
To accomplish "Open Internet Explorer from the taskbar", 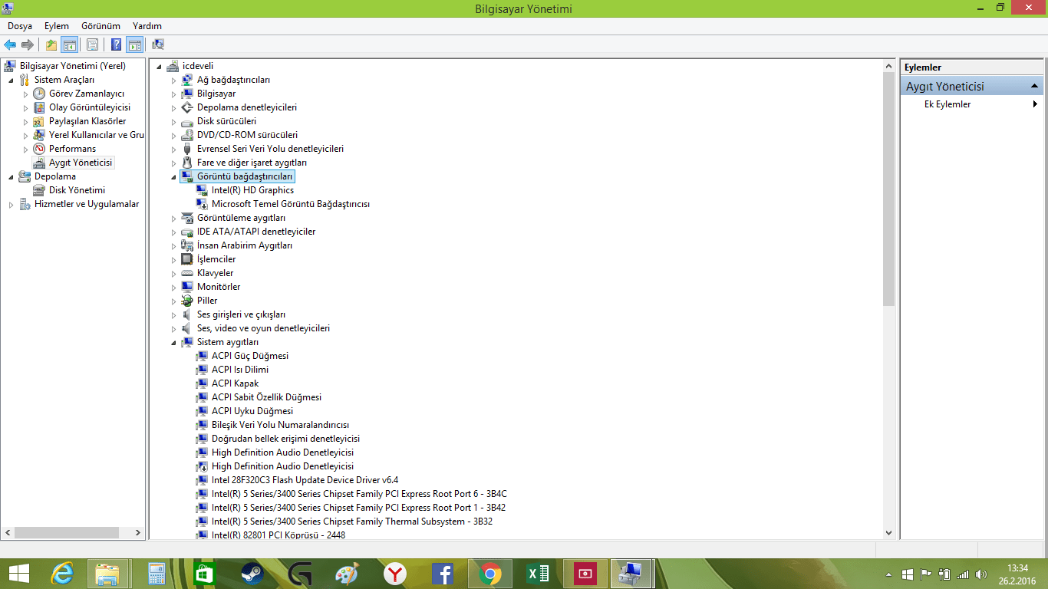I will 63,574.
